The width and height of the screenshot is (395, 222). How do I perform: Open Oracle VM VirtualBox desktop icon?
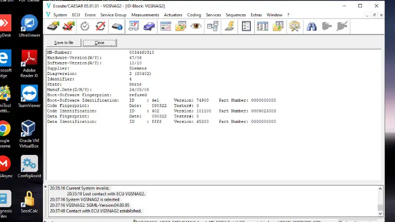tap(29, 134)
